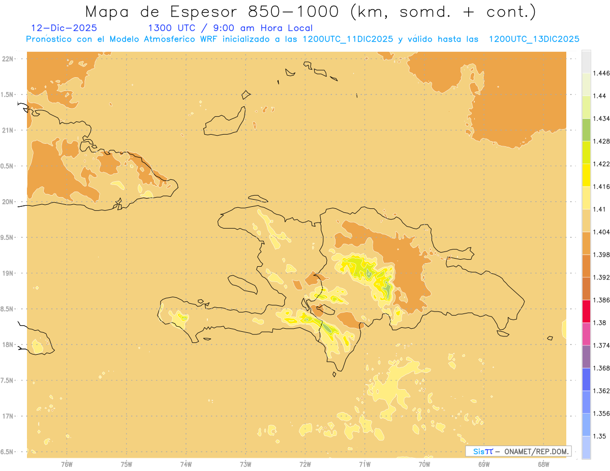Click the latitude label '21N'

click(x=9, y=130)
